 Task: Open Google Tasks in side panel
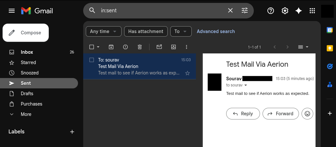330,66
